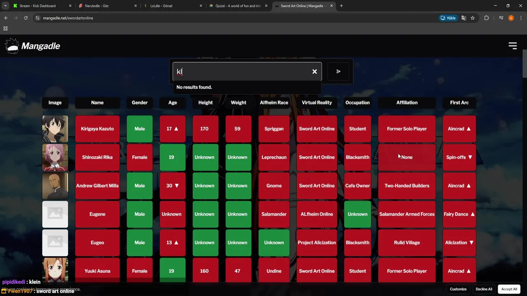Click the Spin-offs first arc cell

[x=459, y=157]
